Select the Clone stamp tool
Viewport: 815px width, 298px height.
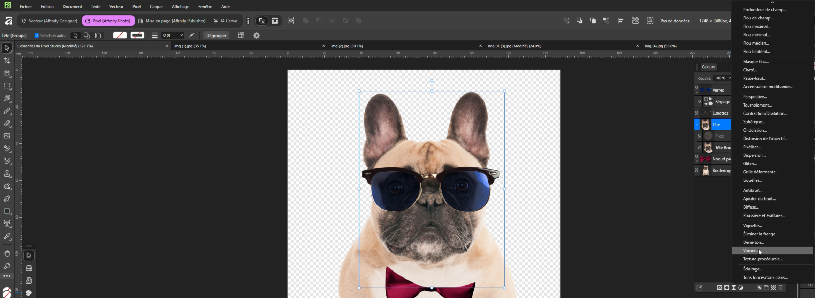click(x=7, y=174)
